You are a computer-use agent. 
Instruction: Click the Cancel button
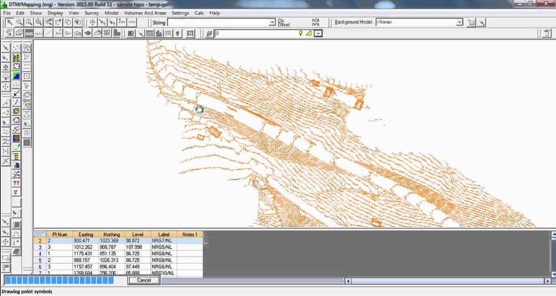pyautogui.click(x=144, y=280)
